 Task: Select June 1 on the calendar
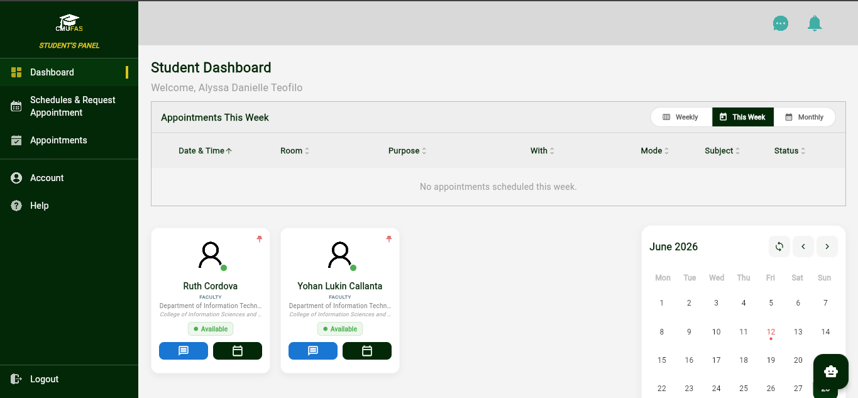tap(662, 303)
